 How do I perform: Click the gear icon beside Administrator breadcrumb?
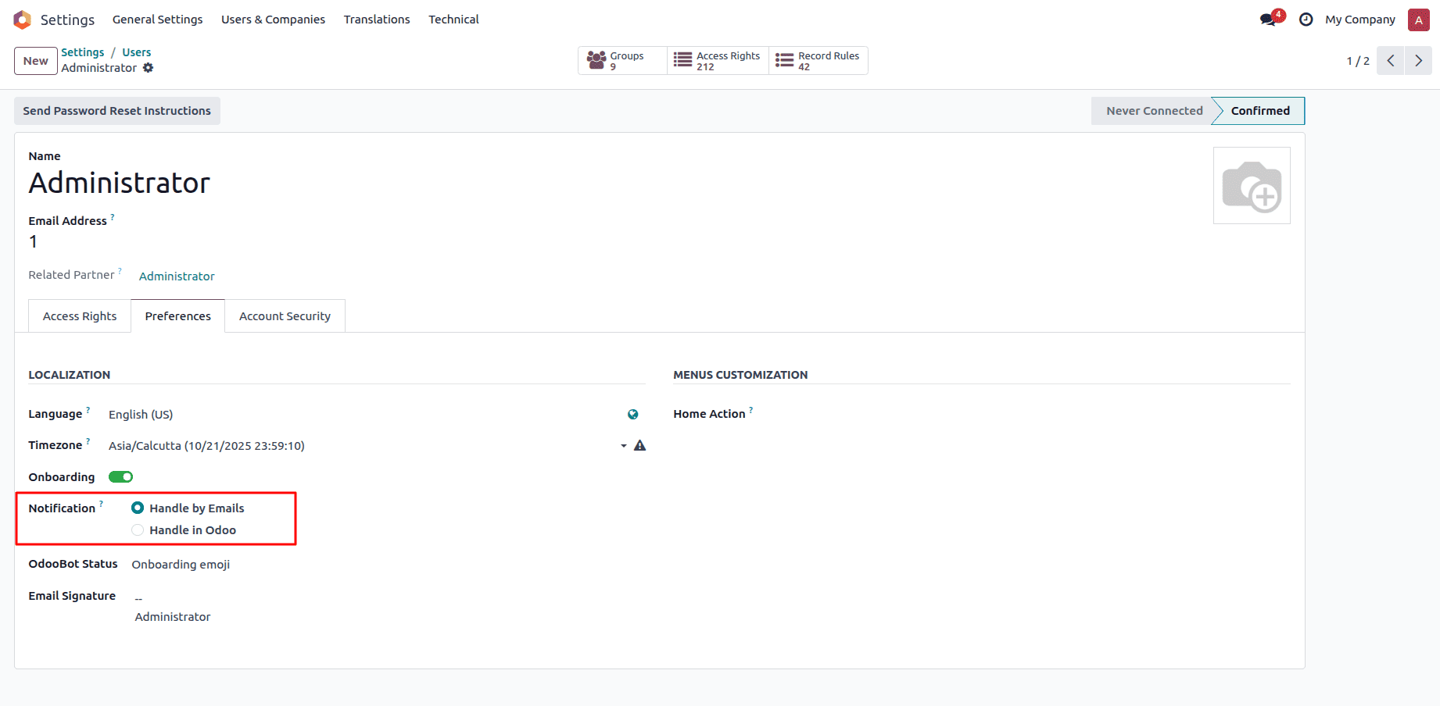[149, 68]
